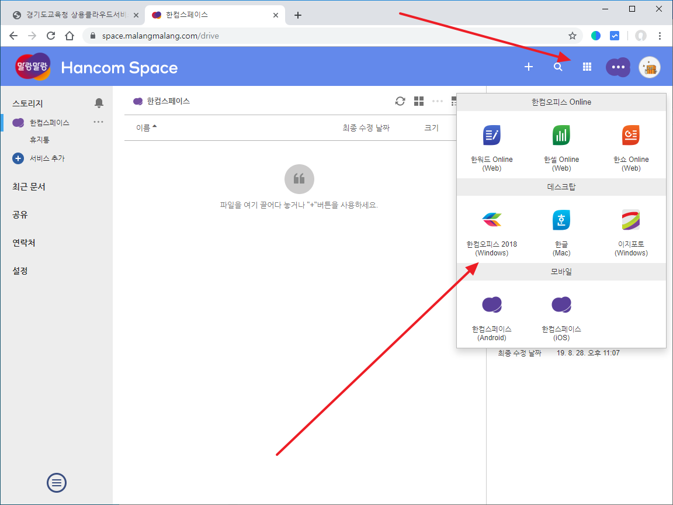Sort by 최종 수정 날짜 column
The width and height of the screenshot is (673, 505).
click(366, 128)
